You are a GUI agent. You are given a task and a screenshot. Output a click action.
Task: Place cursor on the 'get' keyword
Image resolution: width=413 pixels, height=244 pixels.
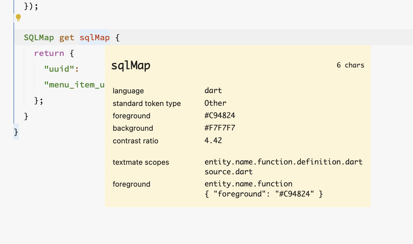click(67, 37)
